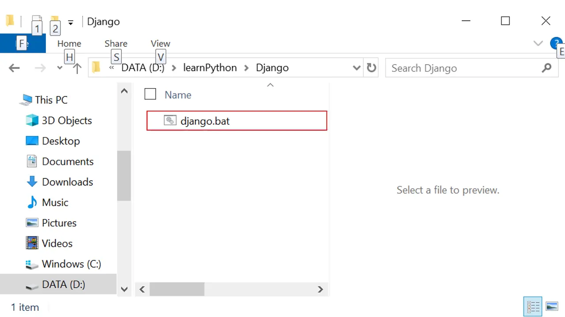
Task: Select Music label in navigation tree
Action: point(55,203)
